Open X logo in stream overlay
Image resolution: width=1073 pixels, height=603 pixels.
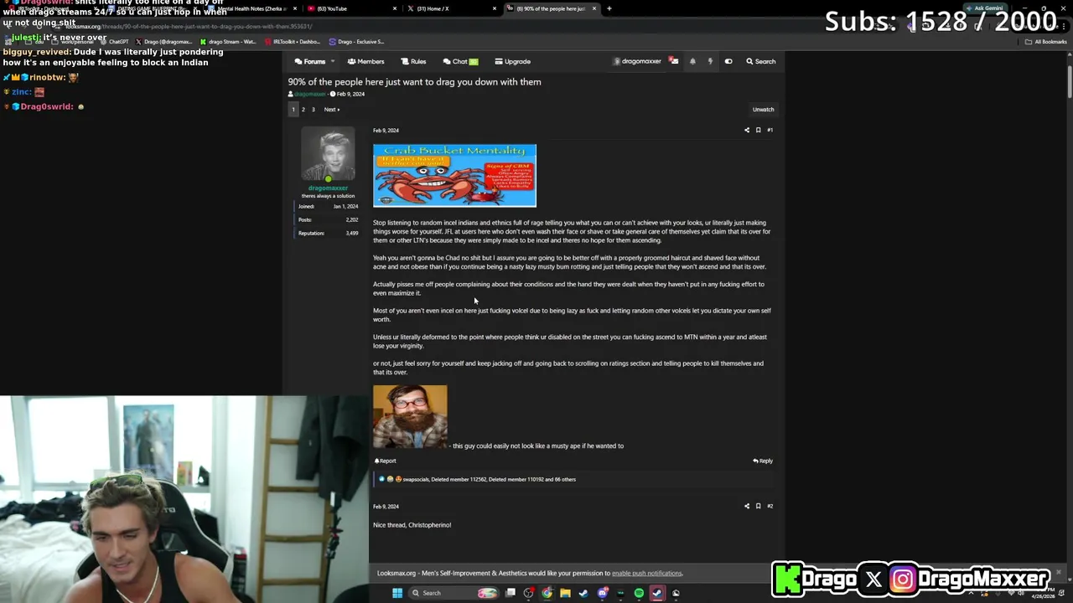coord(873,579)
